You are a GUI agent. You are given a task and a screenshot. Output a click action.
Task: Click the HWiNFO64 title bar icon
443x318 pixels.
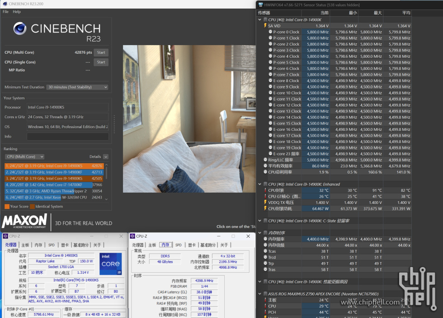(x=260, y=5)
